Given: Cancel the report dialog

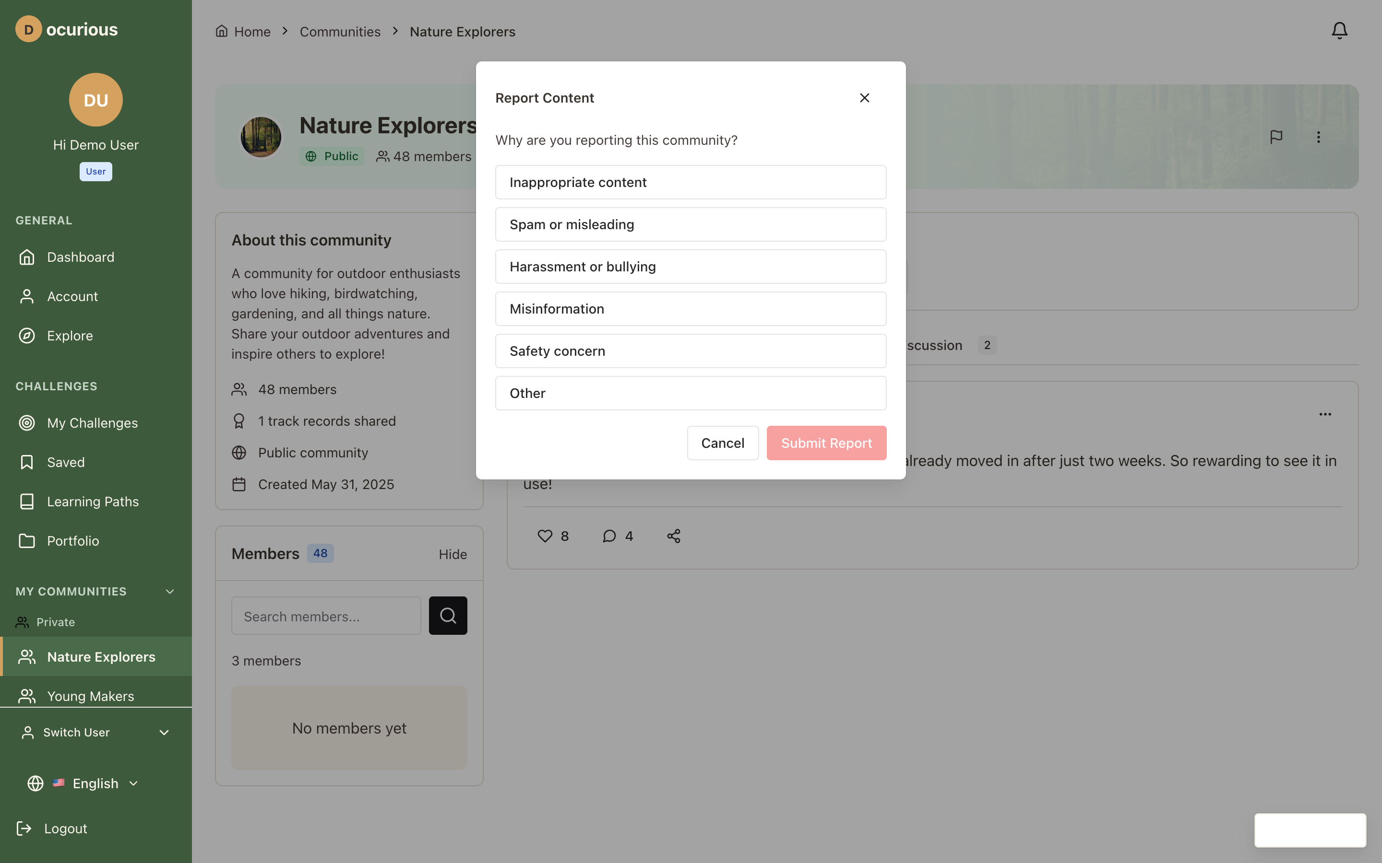Looking at the screenshot, I should pos(722,443).
